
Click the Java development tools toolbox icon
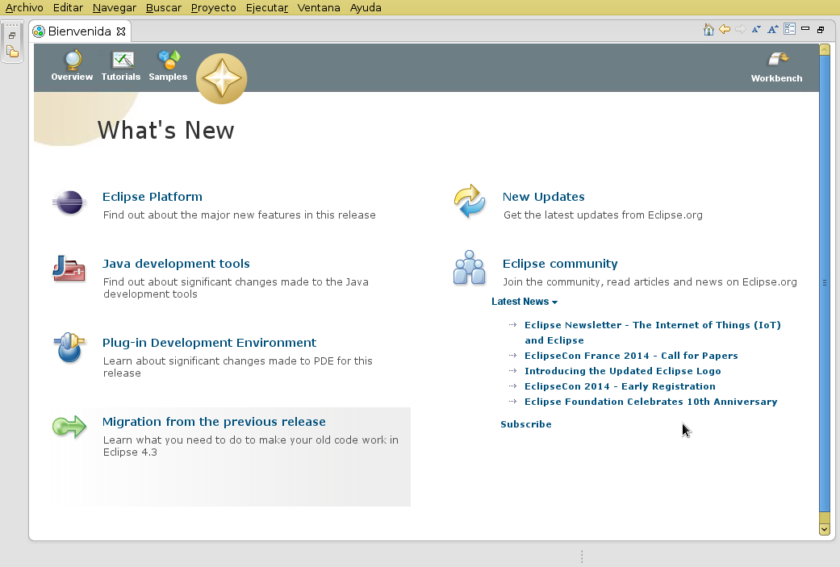pos(69,269)
